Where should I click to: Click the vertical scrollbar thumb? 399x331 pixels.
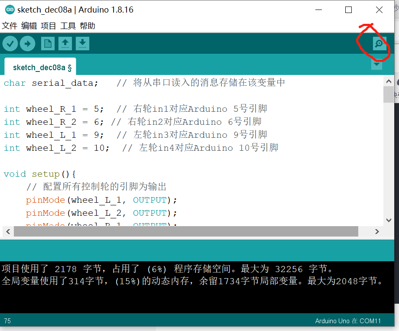point(389,94)
